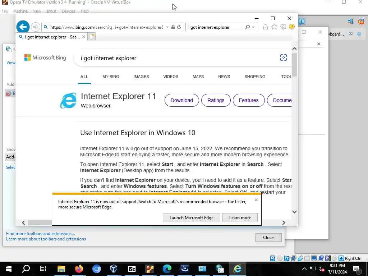Click VirtualBox host key arrow icon

click(341, 258)
